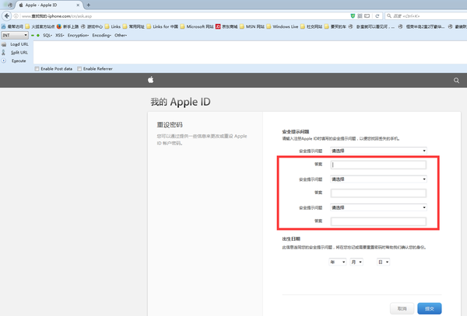This screenshot has width=467, height=316.
Task: Open the third security question dropdown
Action: (x=378, y=207)
